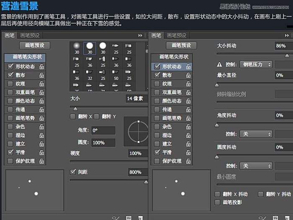Click lock icon beside 画笔笔势 in left panel
This screenshot has height=220, width=293.
42,118
